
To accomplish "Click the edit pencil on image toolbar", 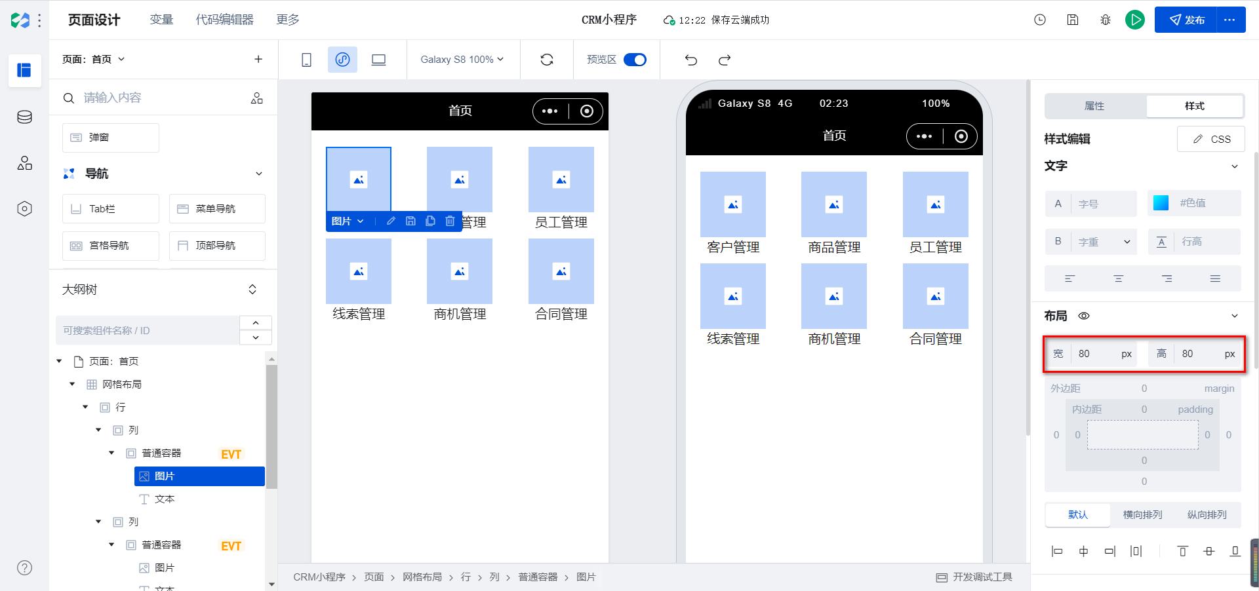I will (391, 221).
